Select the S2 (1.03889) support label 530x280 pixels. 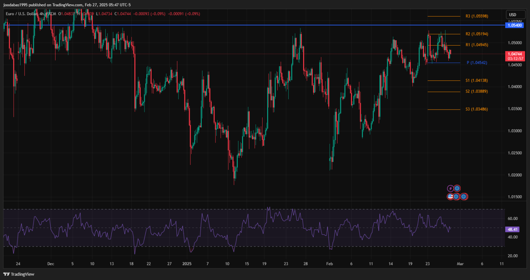(477, 91)
